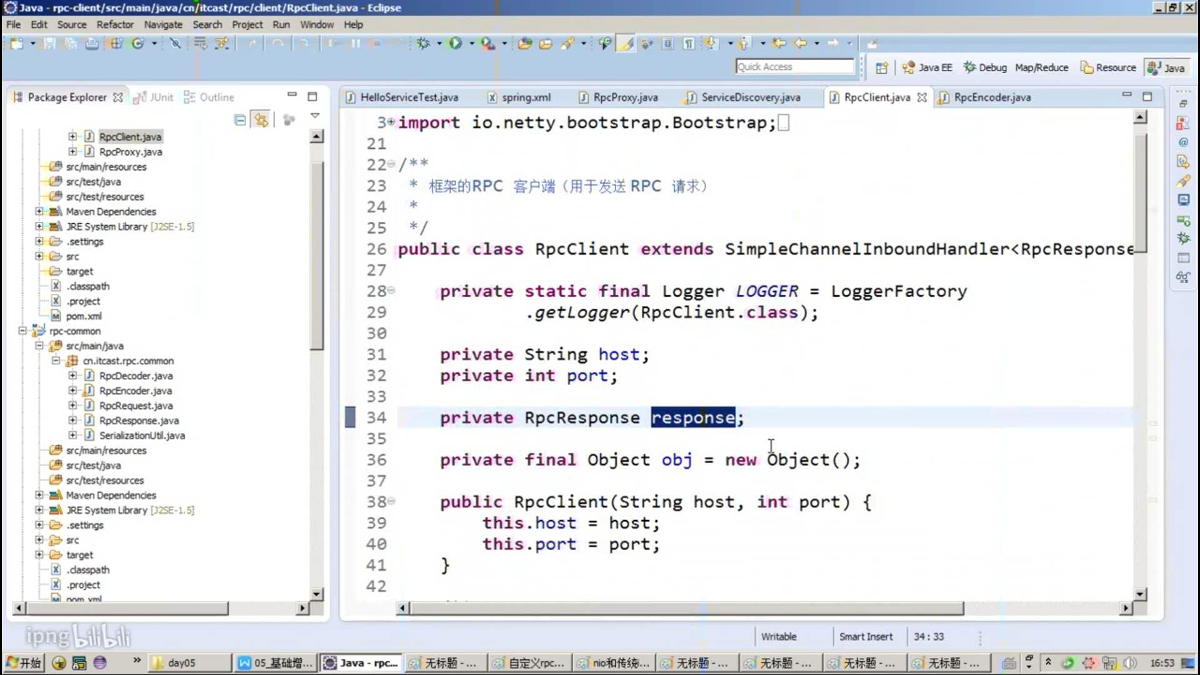Screen dimensions: 1200x675
Task: Click the Print toolbar icon
Action: coord(92,44)
